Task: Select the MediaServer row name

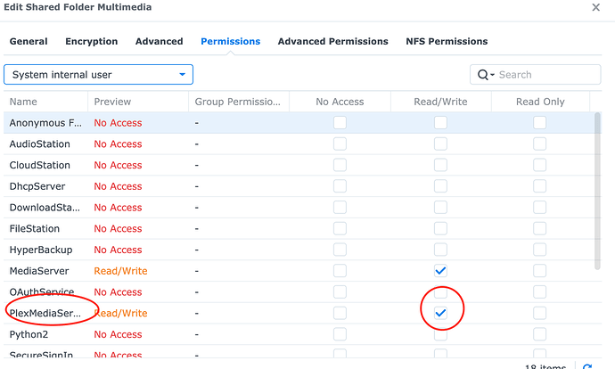Action: click(x=39, y=271)
